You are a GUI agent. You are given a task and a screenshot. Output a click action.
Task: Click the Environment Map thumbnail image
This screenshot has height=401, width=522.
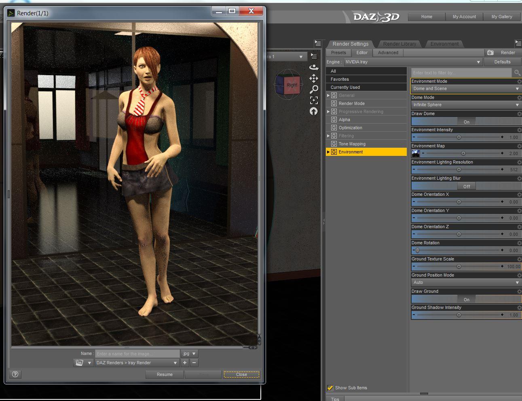coord(415,153)
